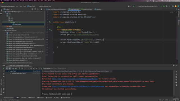
Task: Open the Navigate menu
Action: (x=22, y=1)
